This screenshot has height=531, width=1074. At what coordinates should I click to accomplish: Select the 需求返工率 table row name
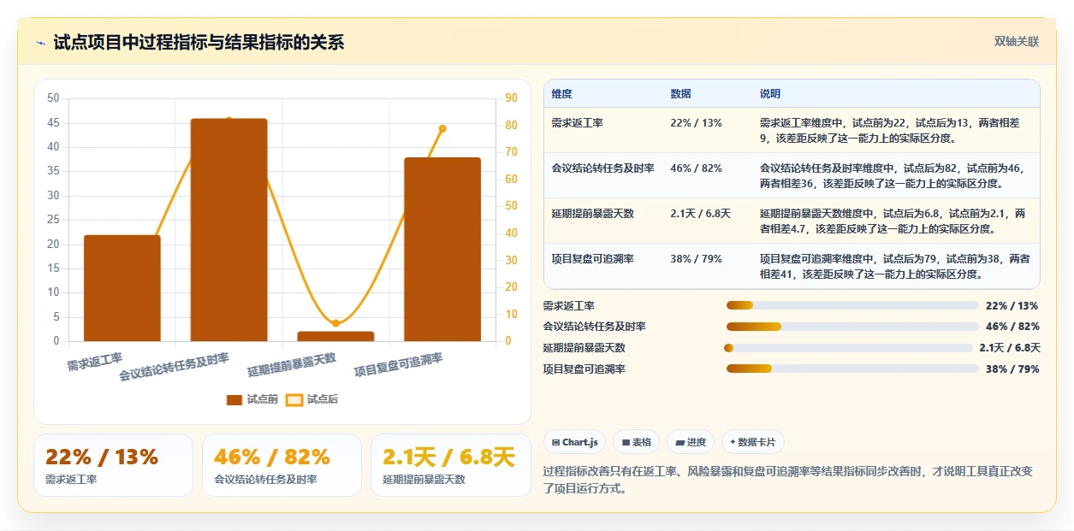pos(578,123)
